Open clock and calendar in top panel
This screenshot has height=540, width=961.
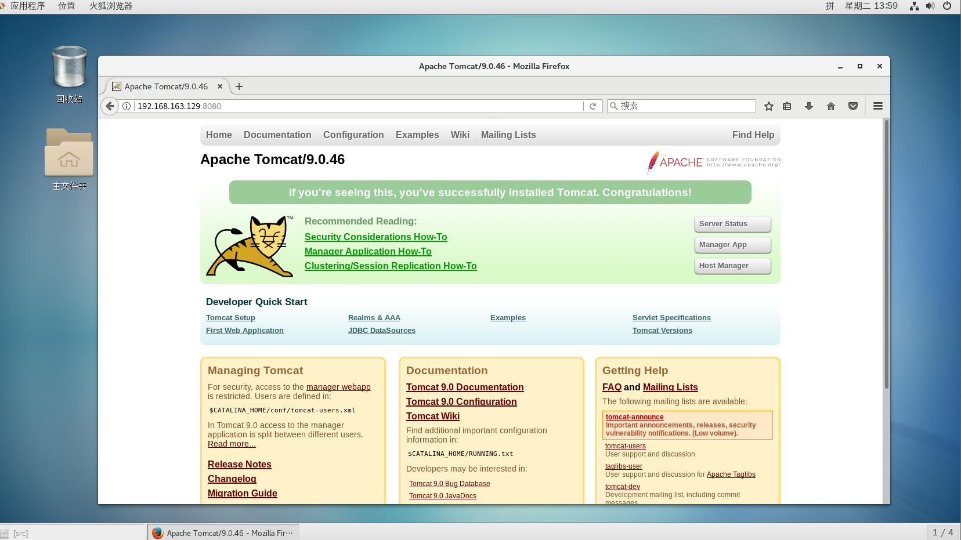871,6
